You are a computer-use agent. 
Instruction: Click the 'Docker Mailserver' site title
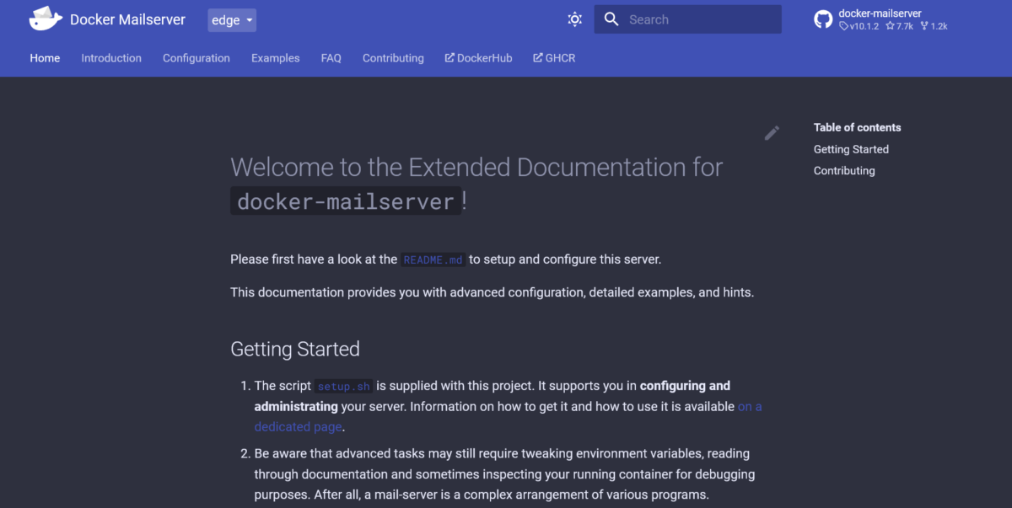[127, 19]
